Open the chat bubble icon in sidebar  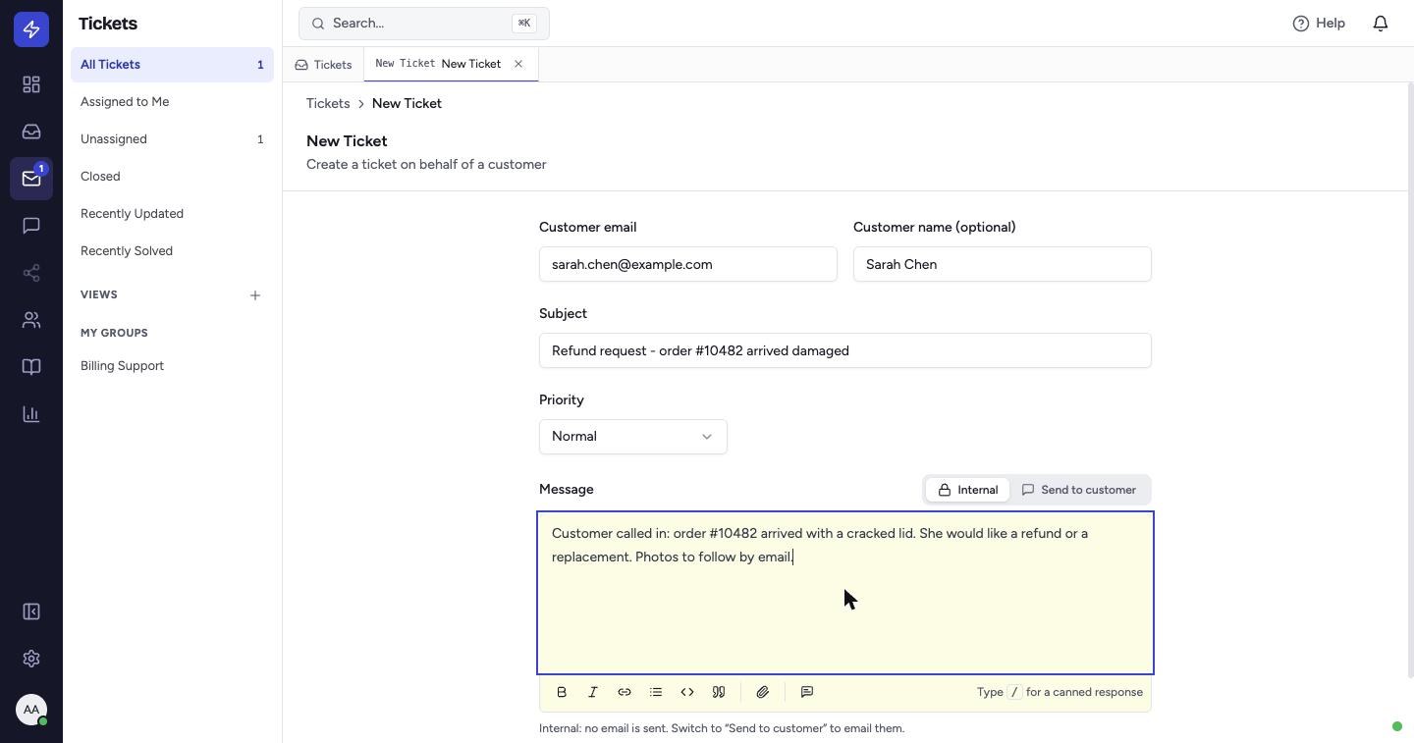[31, 226]
